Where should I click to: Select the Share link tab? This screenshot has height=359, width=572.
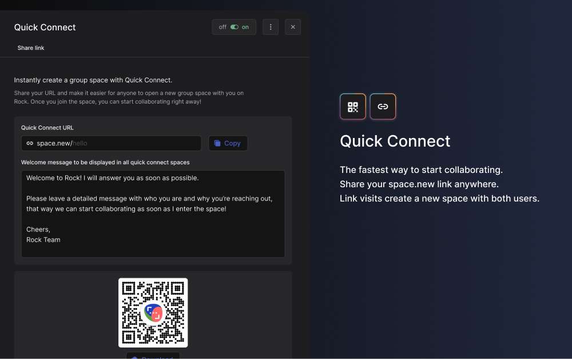click(31, 48)
